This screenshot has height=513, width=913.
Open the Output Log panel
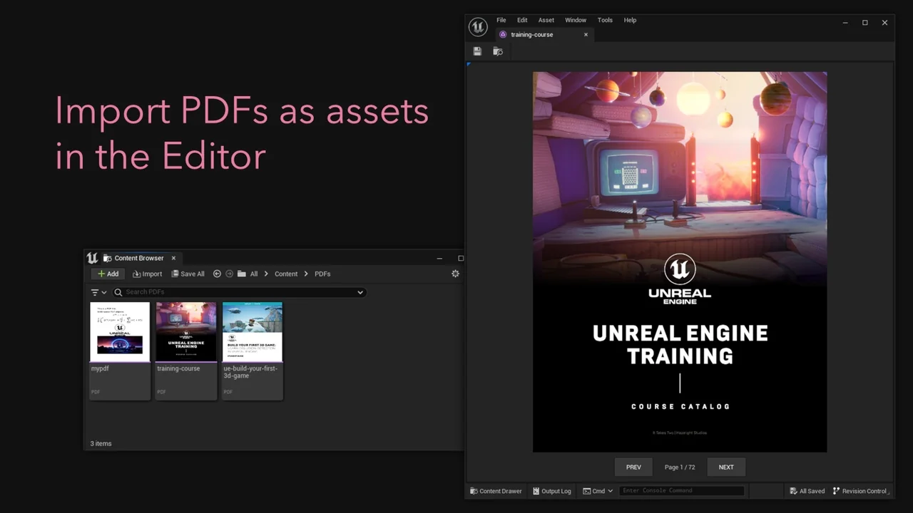tap(551, 491)
